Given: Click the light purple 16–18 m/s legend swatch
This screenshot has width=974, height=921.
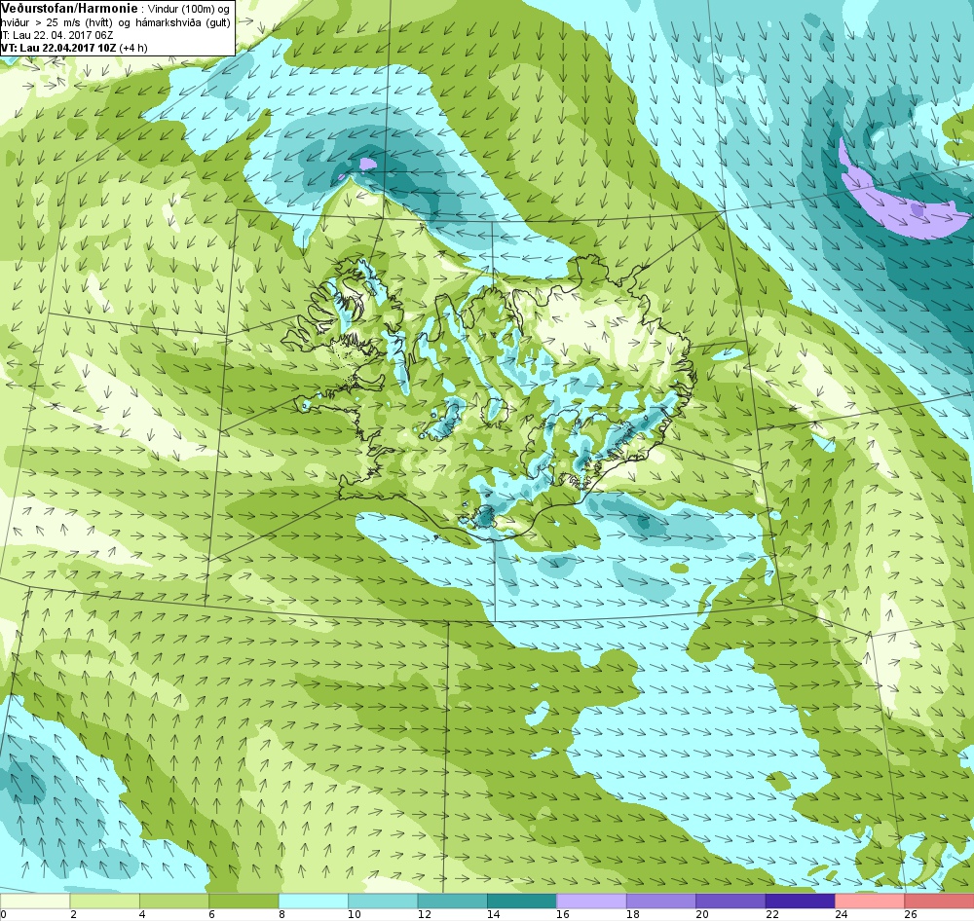Looking at the screenshot, I should tap(591, 901).
